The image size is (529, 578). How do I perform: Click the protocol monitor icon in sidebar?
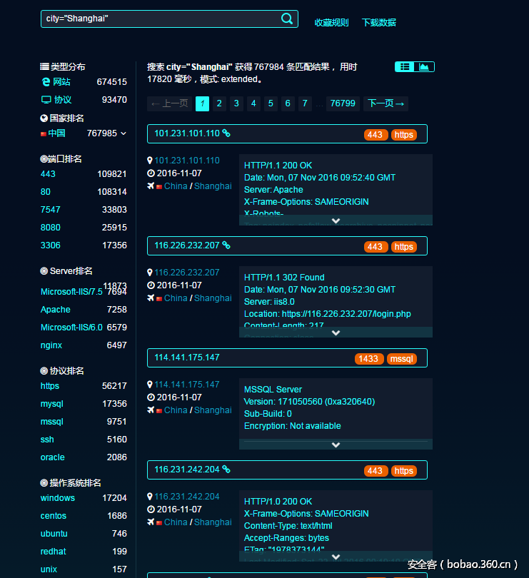click(x=46, y=100)
